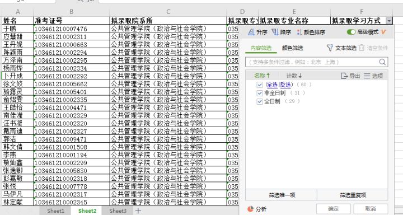Image resolution: width=403 pixels, height=215 pixels.
Task: Open Sheet3 tab
Action: 118,211
